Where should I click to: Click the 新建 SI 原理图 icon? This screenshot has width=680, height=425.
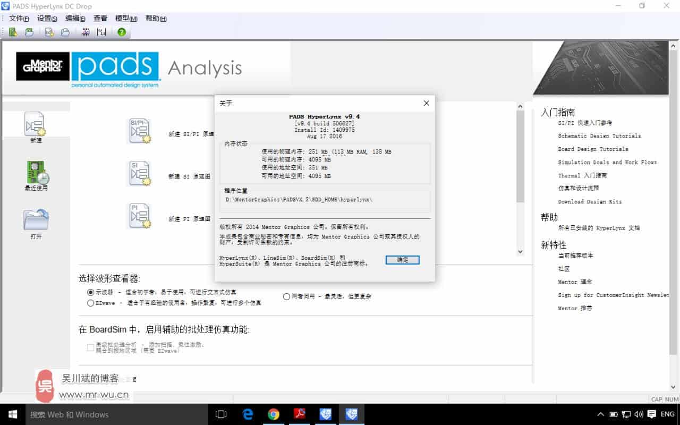point(139,174)
